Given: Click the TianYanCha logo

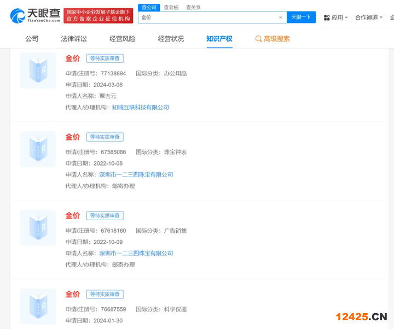Looking at the screenshot, I should click(35, 16).
